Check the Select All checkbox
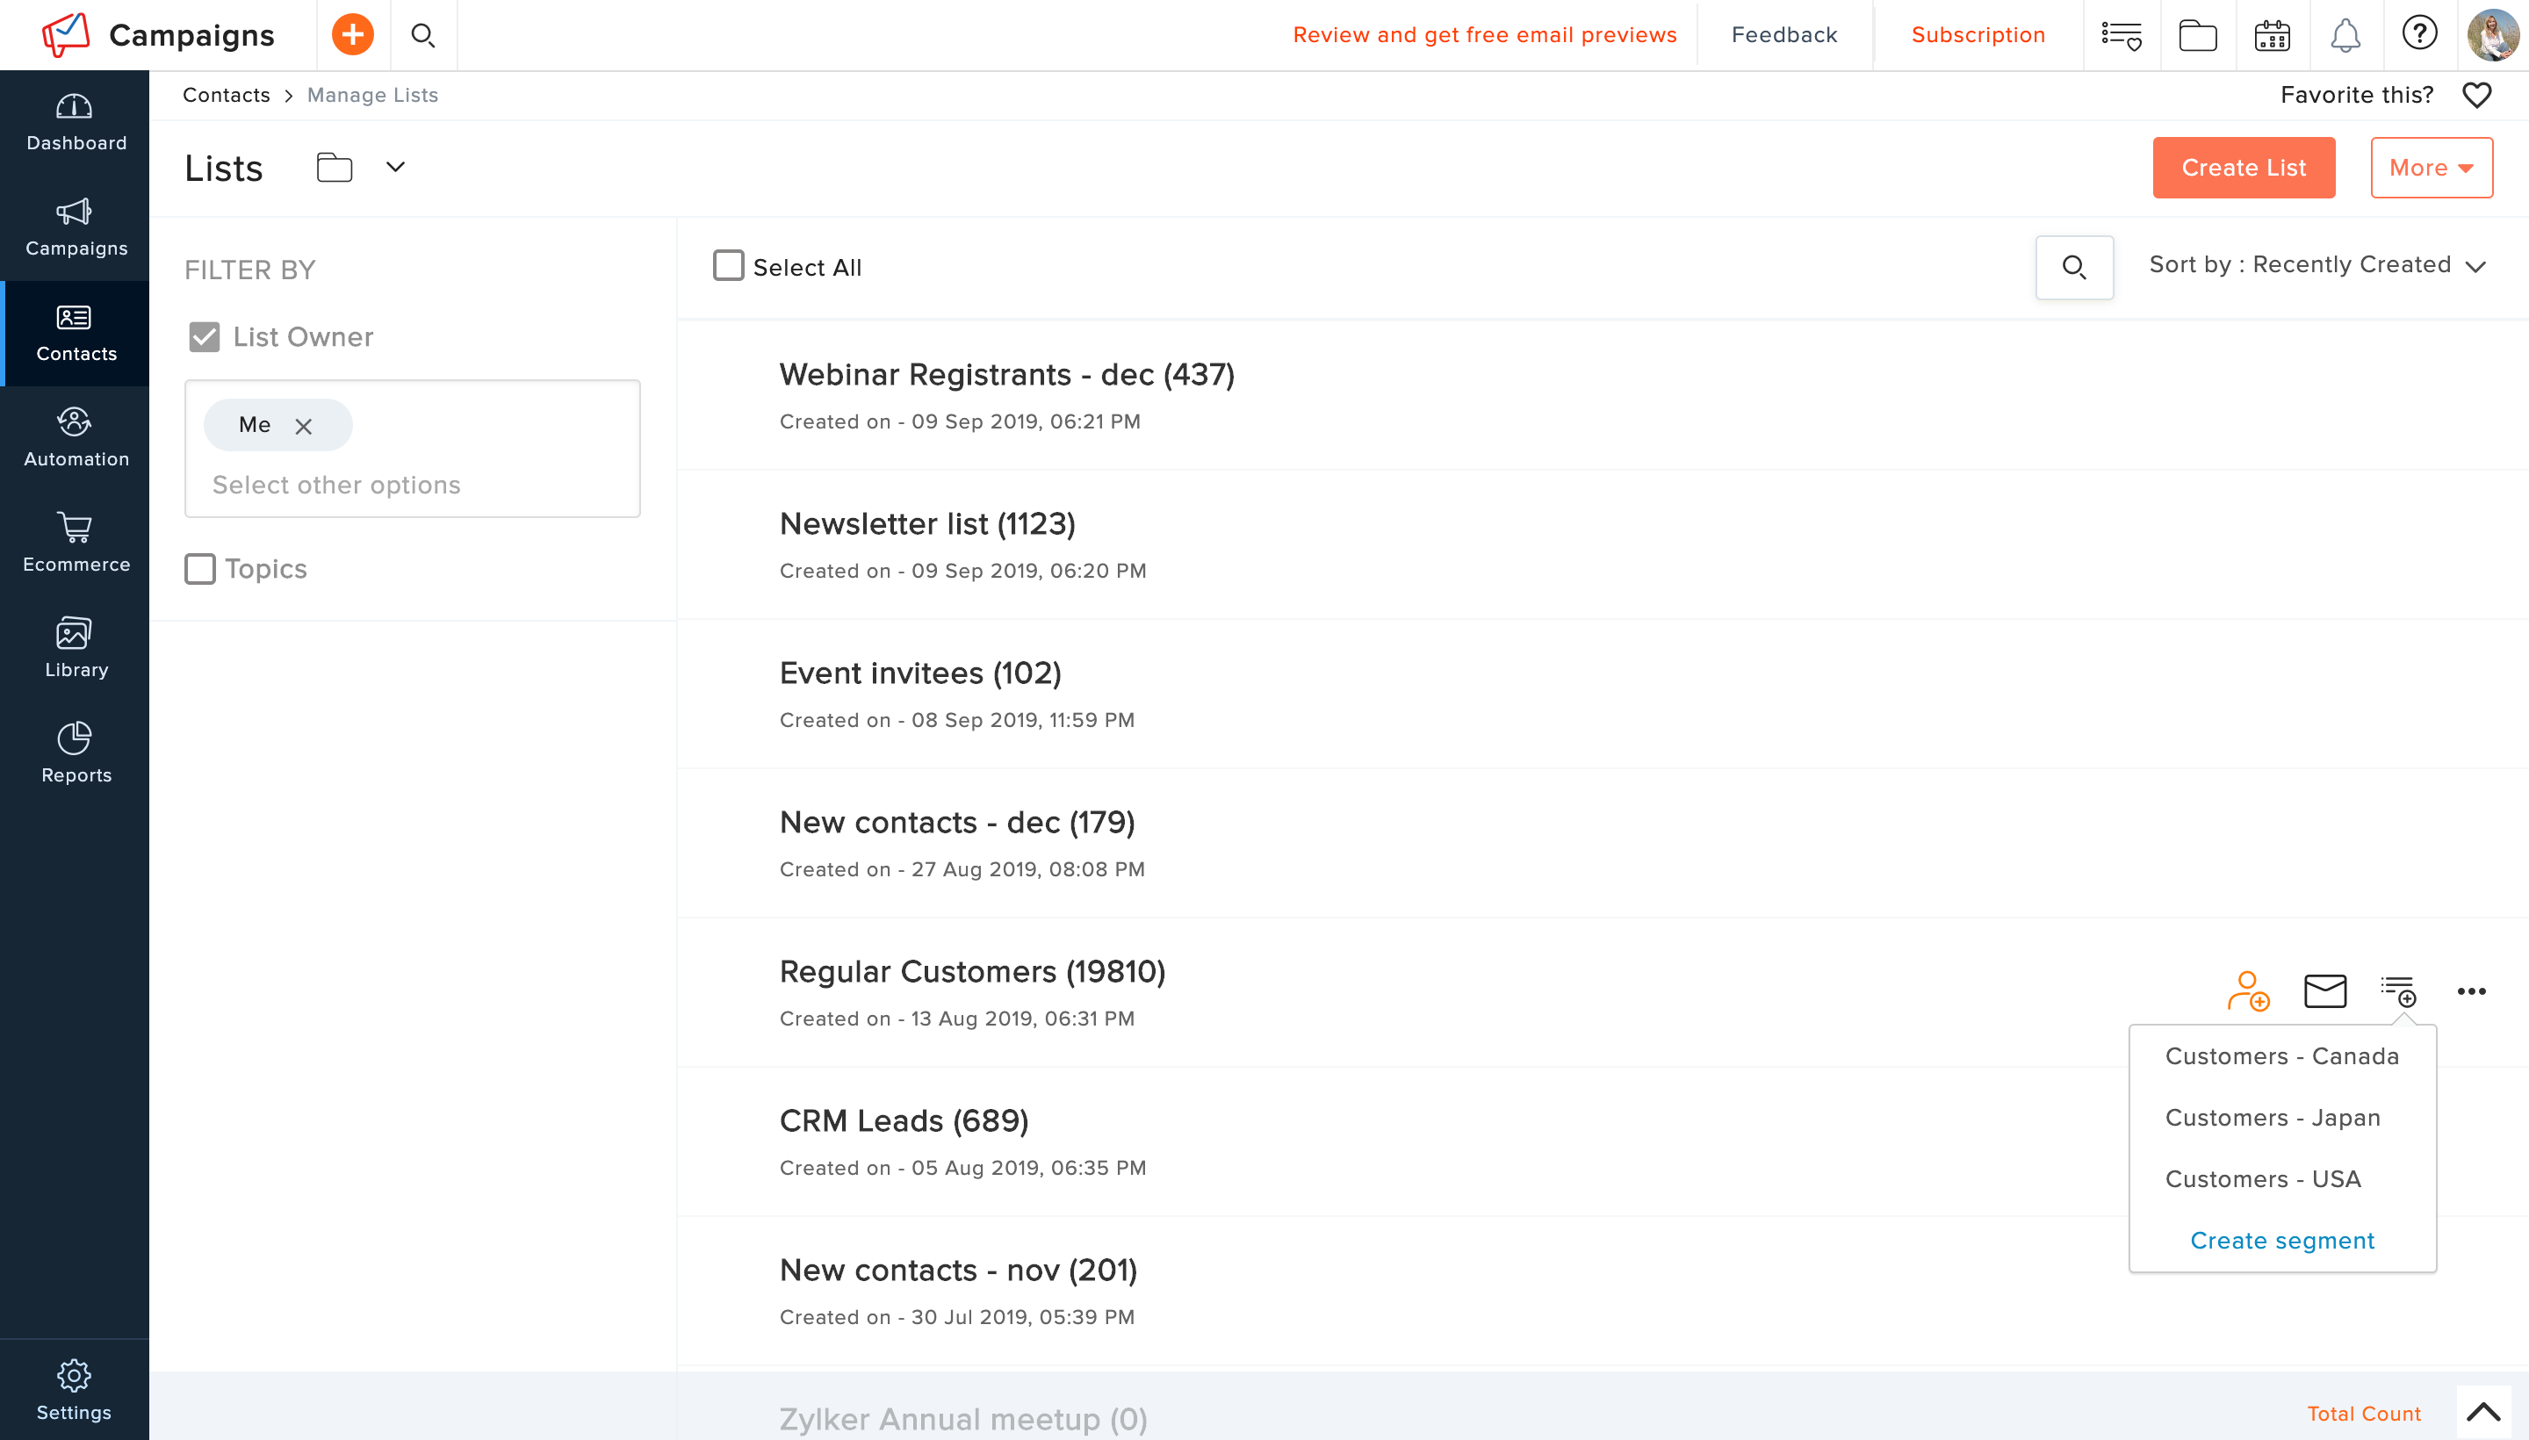 [x=729, y=266]
